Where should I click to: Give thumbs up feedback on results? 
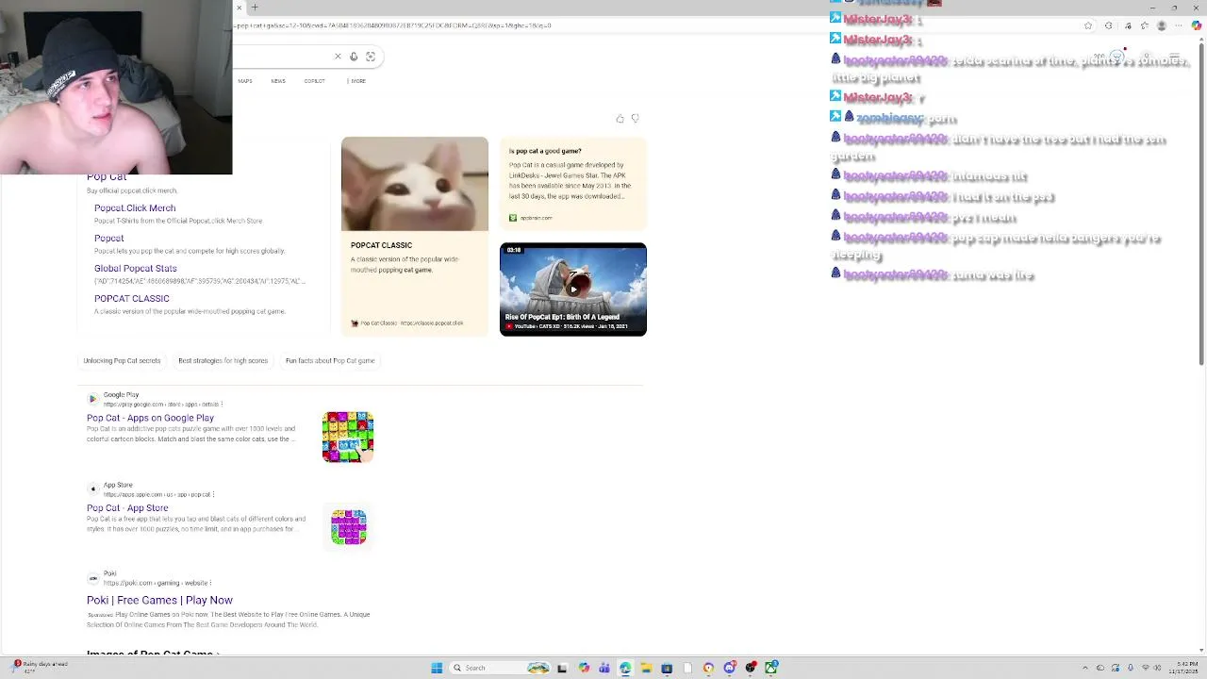tap(620, 119)
